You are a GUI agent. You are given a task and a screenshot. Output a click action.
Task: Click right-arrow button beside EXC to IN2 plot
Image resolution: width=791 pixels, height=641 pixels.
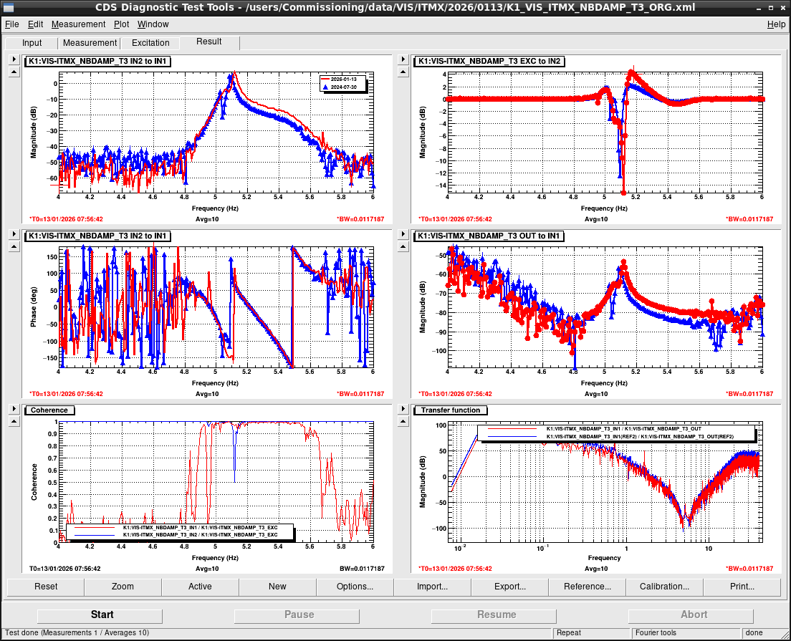click(x=403, y=60)
